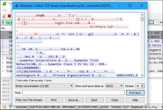Click the Print button
The width and height of the screenshot is (163, 110).
point(54,100)
